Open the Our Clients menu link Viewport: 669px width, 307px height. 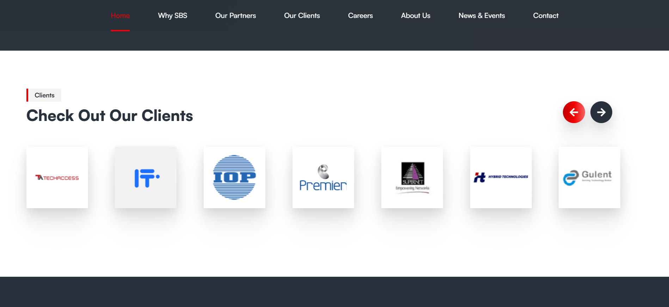[x=302, y=15]
